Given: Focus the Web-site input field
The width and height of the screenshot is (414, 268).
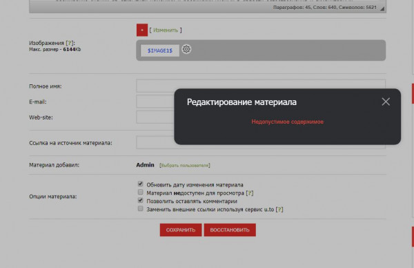Looking at the screenshot, I should [155, 117].
